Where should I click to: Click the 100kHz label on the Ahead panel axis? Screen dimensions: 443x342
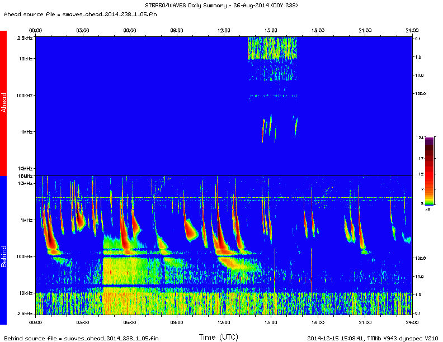[x=24, y=96]
